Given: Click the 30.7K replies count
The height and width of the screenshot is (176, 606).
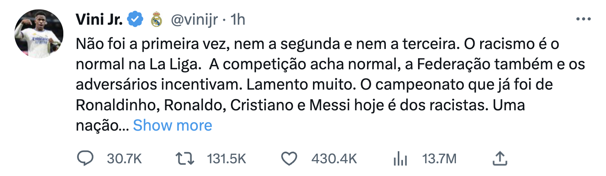Looking at the screenshot, I should (124, 159).
